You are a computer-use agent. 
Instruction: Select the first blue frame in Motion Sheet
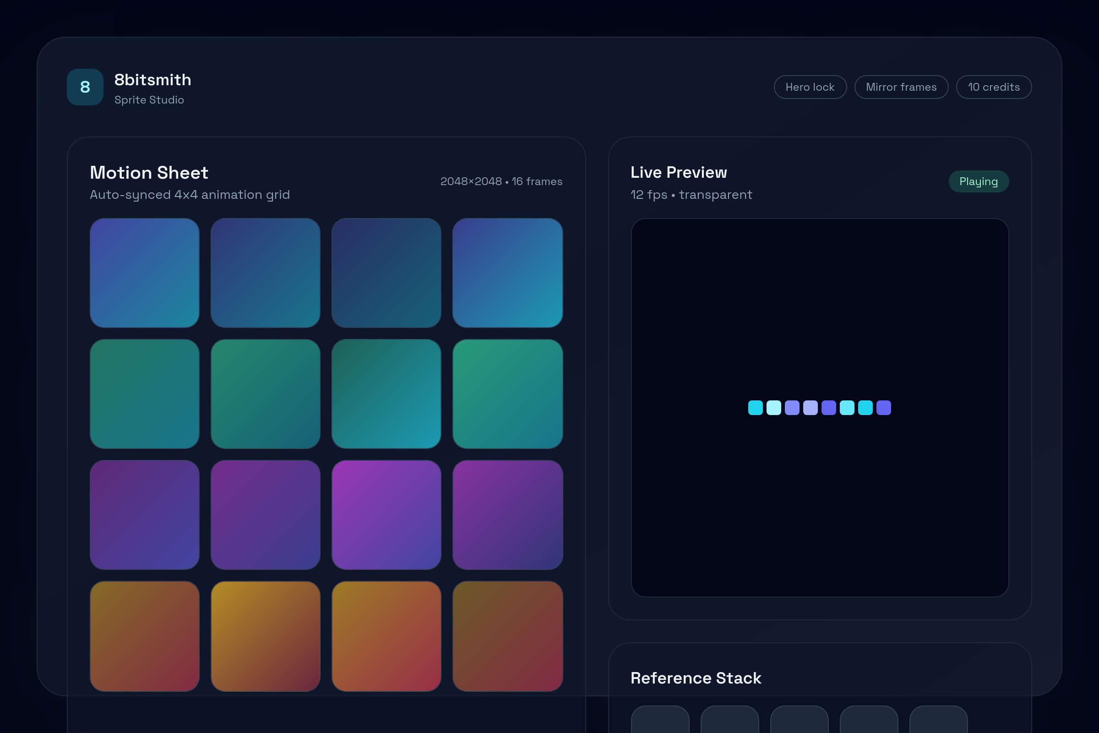coord(144,273)
